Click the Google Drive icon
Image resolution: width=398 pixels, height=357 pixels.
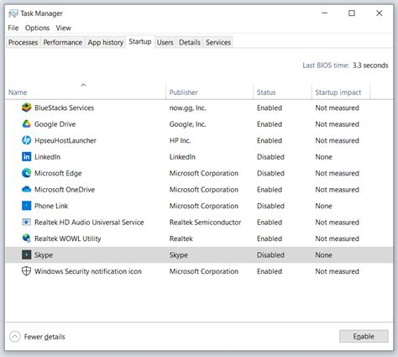26,124
